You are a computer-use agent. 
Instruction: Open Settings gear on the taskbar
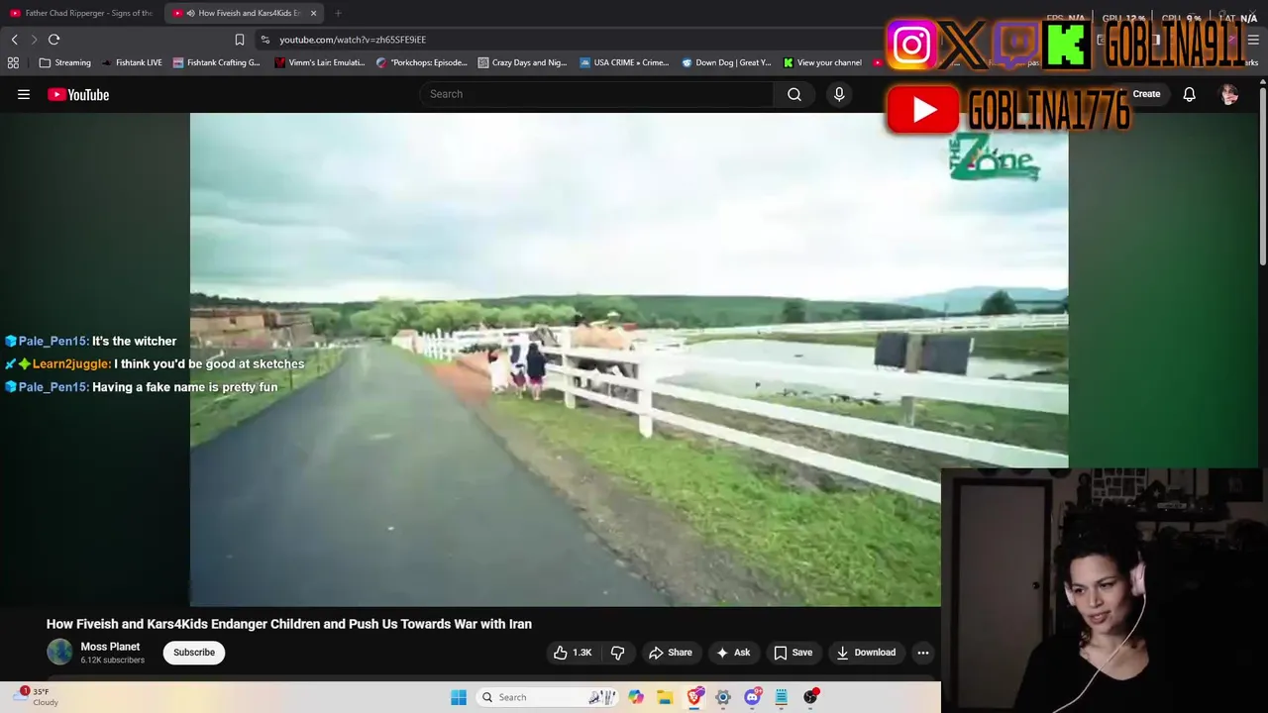[x=723, y=697]
